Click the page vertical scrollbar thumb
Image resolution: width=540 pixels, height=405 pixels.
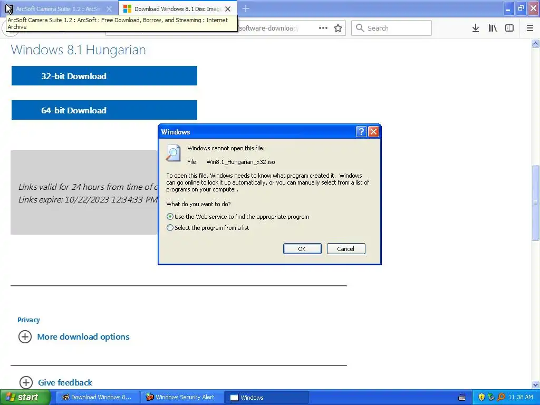[x=535, y=203]
